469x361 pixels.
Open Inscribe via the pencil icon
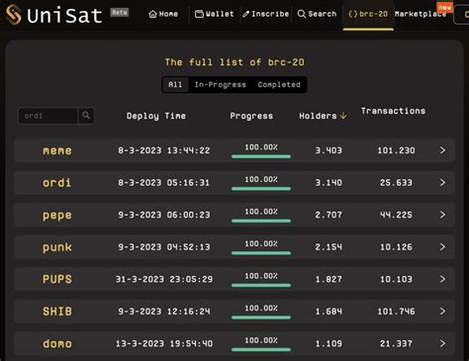[245, 14]
